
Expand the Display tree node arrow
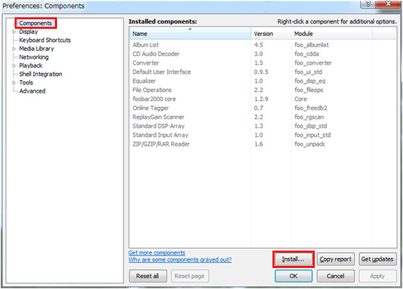(15, 32)
